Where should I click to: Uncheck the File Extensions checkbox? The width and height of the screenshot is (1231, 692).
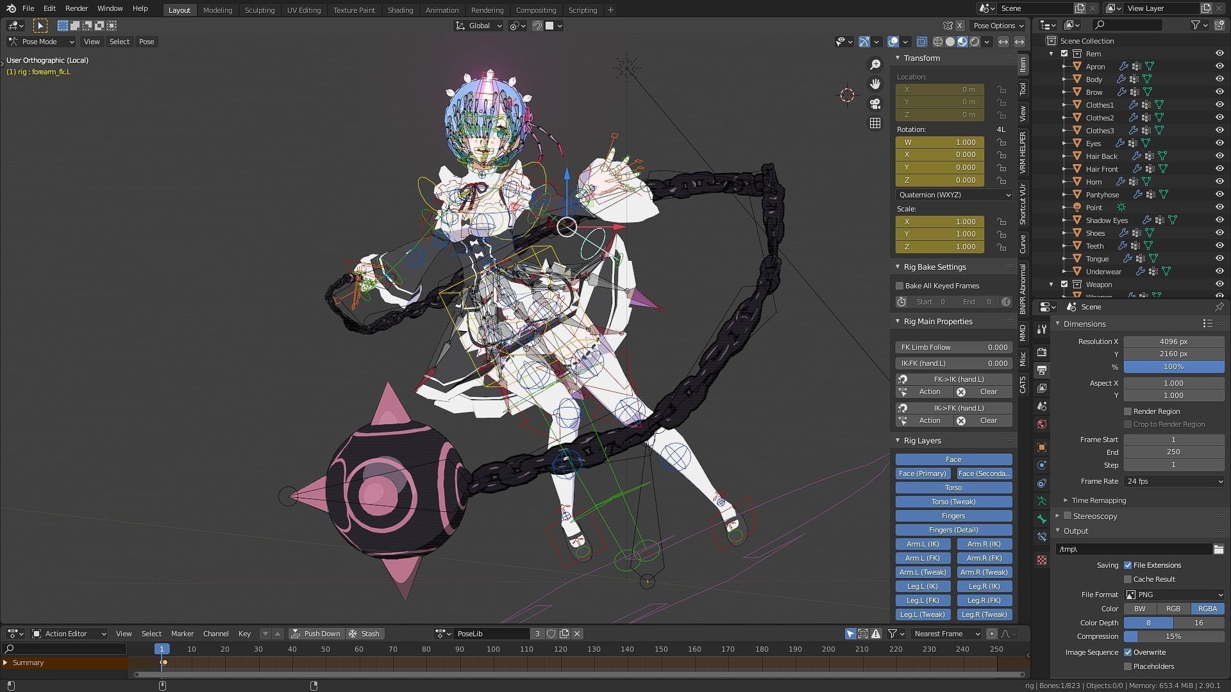point(1128,565)
